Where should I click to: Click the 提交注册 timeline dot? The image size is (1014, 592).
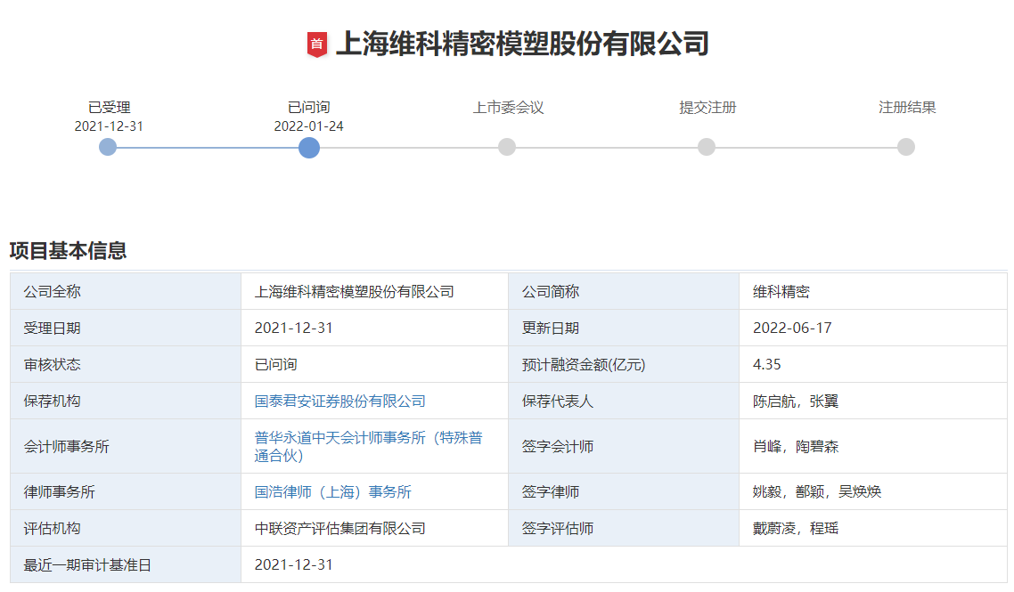[707, 147]
